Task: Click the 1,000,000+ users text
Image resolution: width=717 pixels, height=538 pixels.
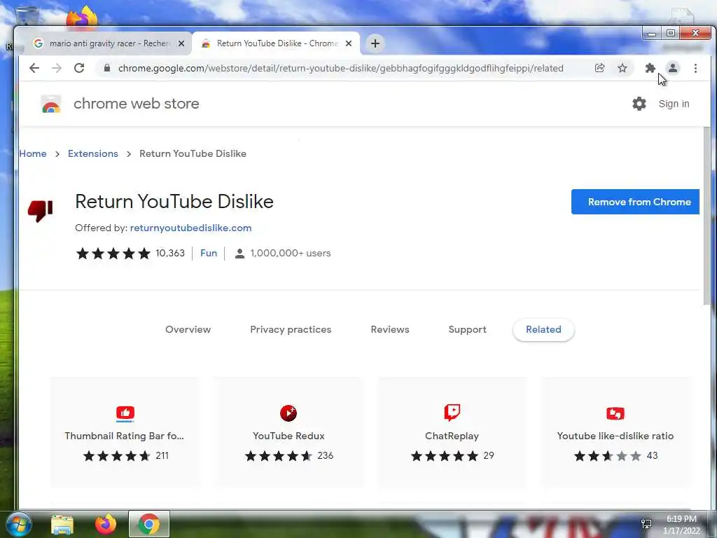Action: pos(291,253)
